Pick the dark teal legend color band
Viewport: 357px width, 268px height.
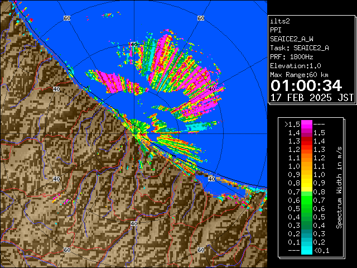click(307, 229)
